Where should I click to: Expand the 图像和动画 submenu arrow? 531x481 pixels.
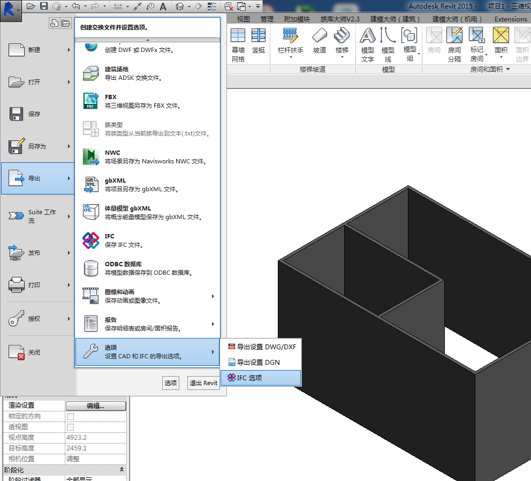(213, 296)
